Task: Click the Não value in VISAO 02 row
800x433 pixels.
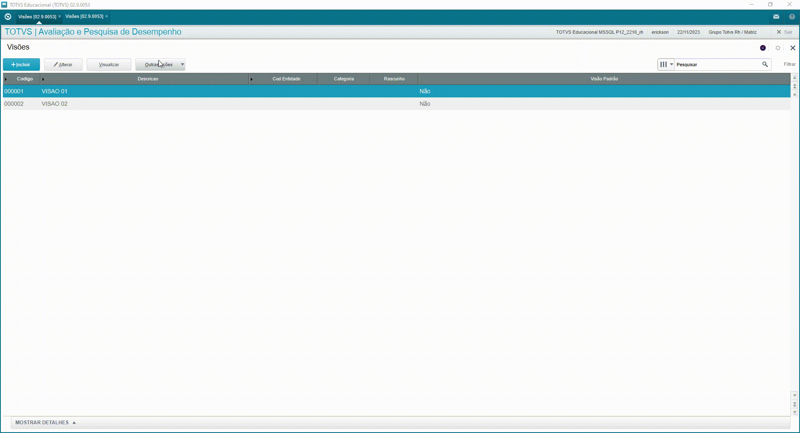Action: 425,104
